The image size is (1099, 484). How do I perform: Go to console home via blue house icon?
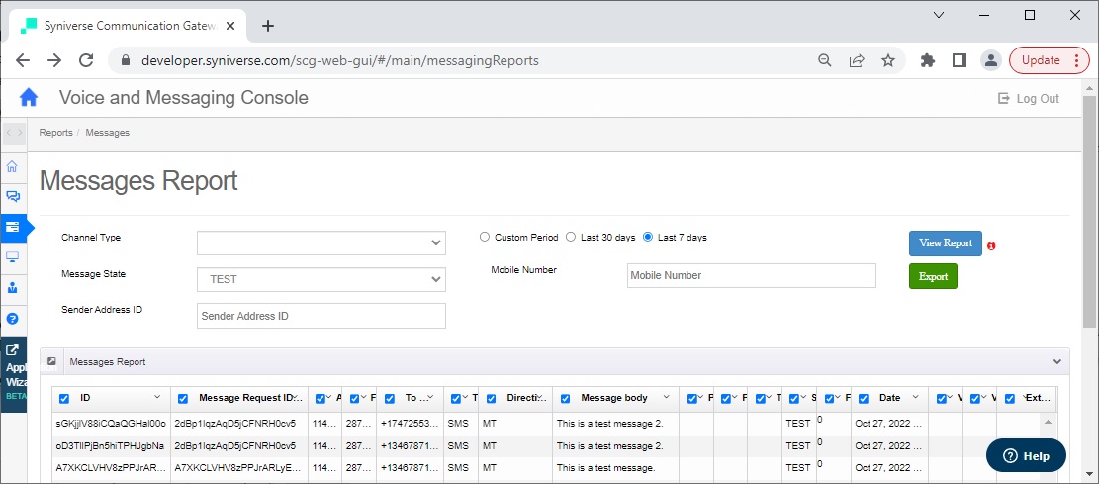[x=29, y=98]
